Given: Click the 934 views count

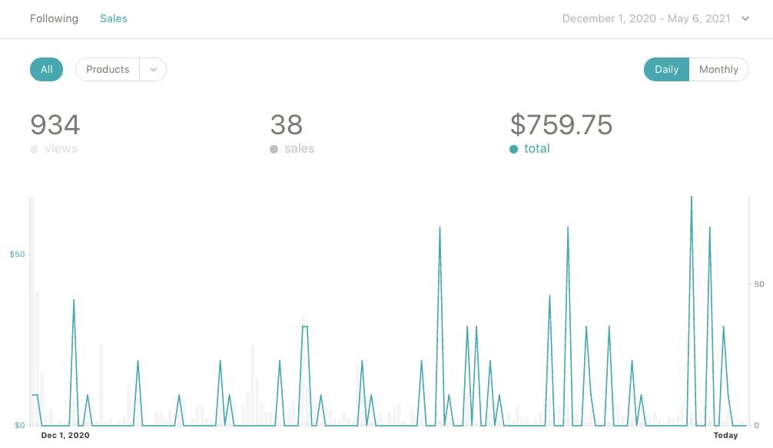Looking at the screenshot, I should (x=55, y=125).
